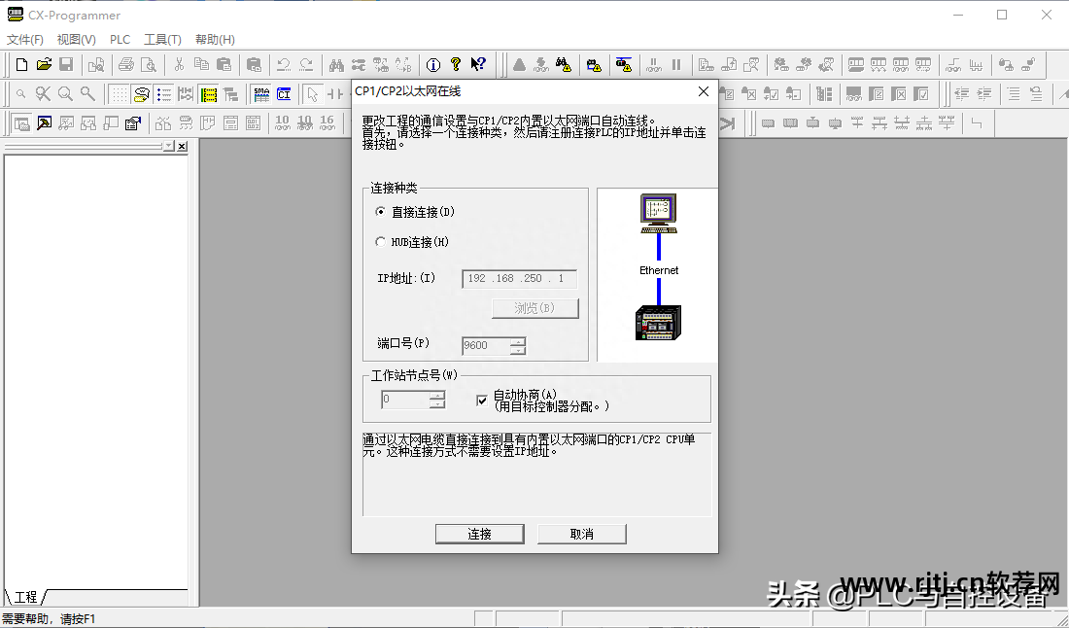
Task: Activate the context help arrow icon
Action: click(x=478, y=65)
